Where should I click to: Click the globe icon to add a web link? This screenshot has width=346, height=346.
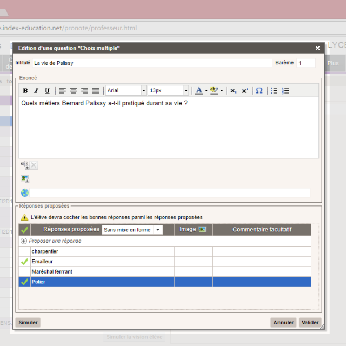coord(25,192)
